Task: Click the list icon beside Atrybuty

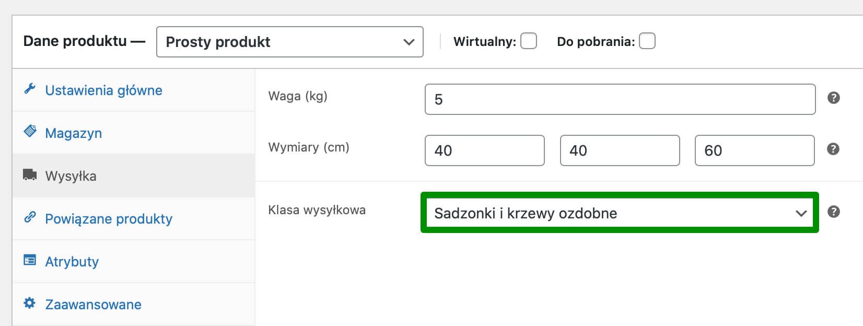Action: coord(30,260)
